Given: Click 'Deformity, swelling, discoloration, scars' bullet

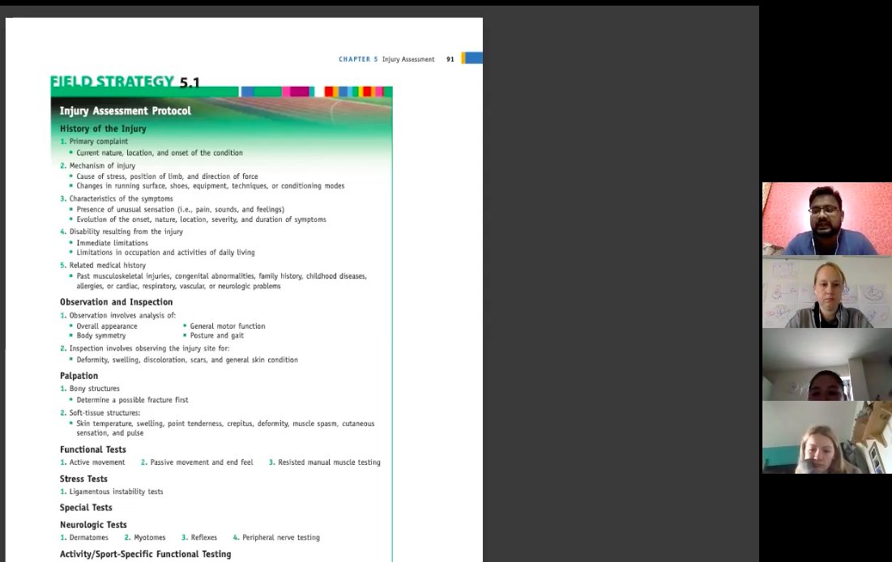Looking at the screenshot, I should (x=187, y=360).
